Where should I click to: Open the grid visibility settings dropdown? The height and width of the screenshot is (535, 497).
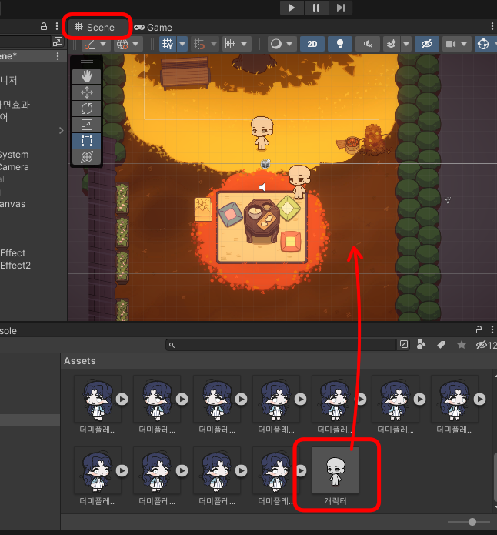(x=182, y=44)
